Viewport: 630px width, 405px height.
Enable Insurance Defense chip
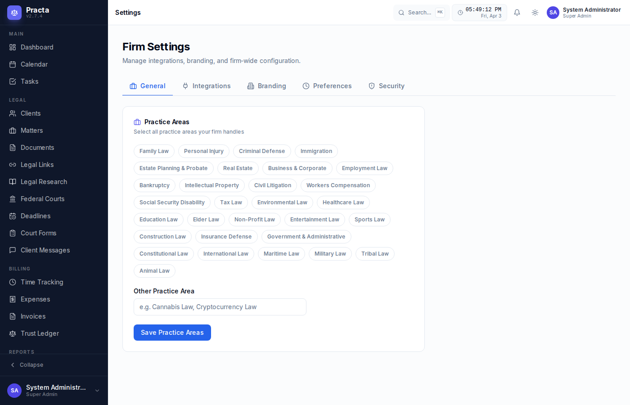point(226,237)
